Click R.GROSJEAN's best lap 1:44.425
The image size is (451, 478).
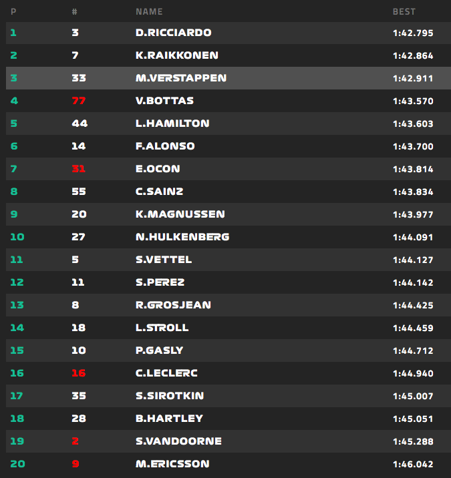(413, 305)
